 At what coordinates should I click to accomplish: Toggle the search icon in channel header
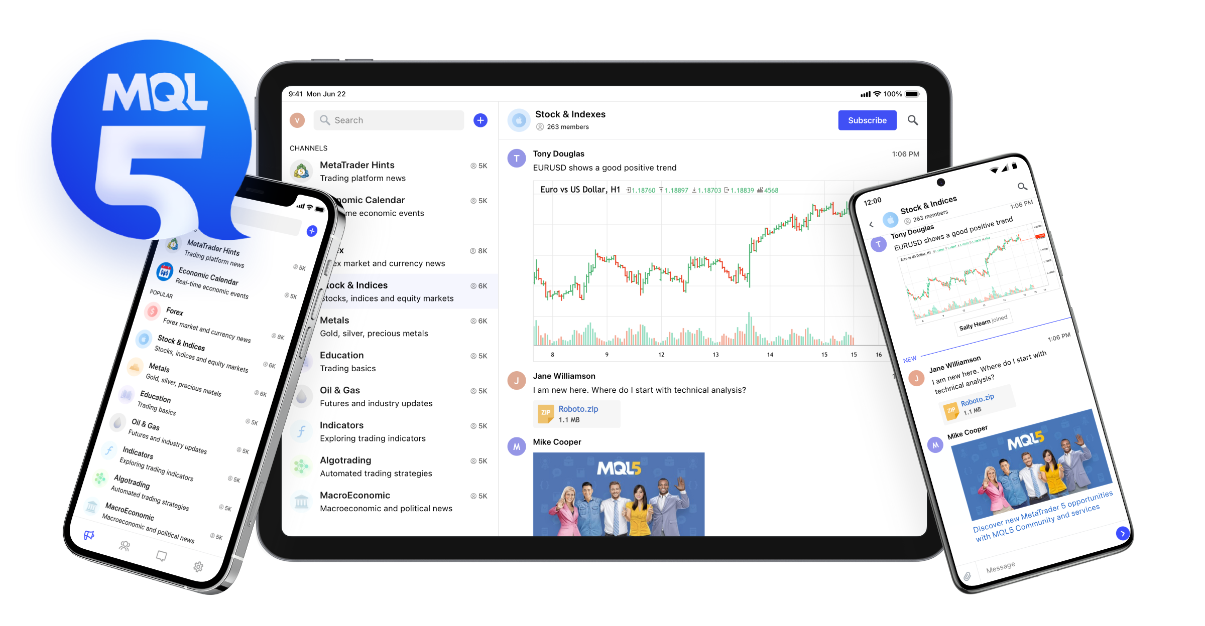[x=912, y=120]
